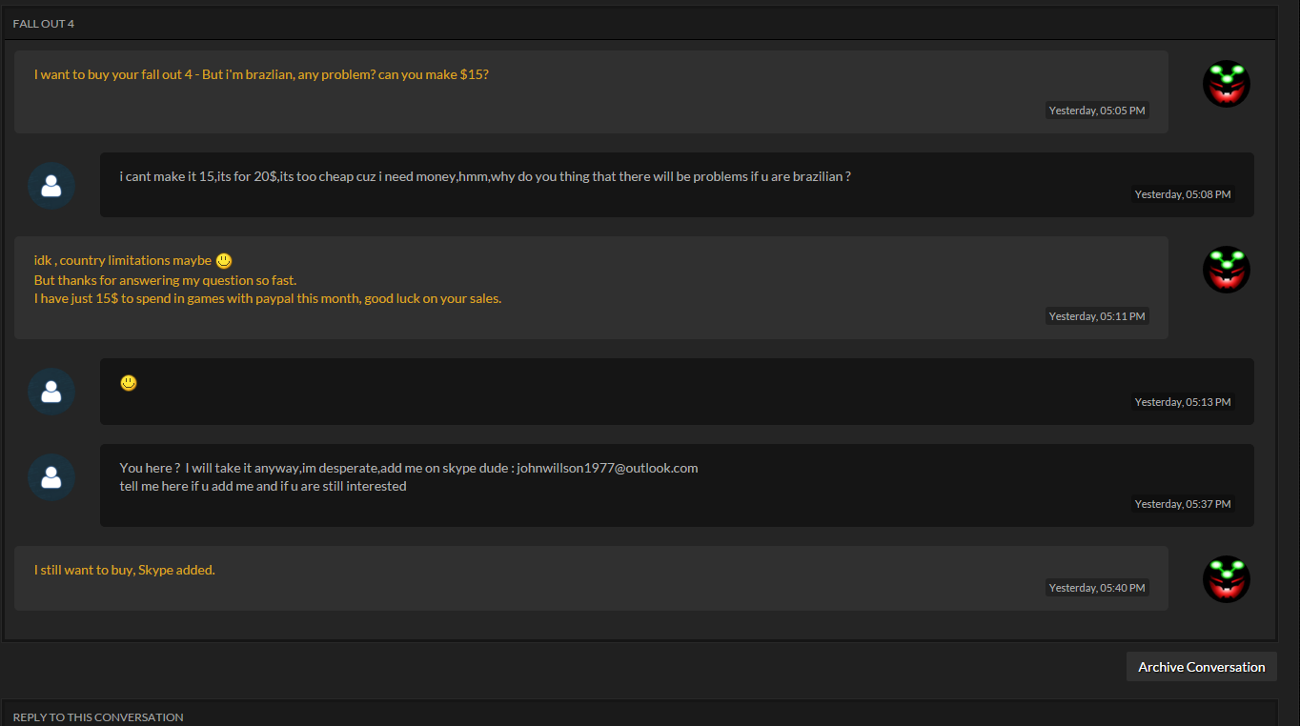Click the I still want to buy message

(x=125, y=570)
